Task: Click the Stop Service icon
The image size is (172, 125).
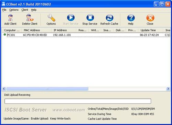Action: click(x=90, y=18)
